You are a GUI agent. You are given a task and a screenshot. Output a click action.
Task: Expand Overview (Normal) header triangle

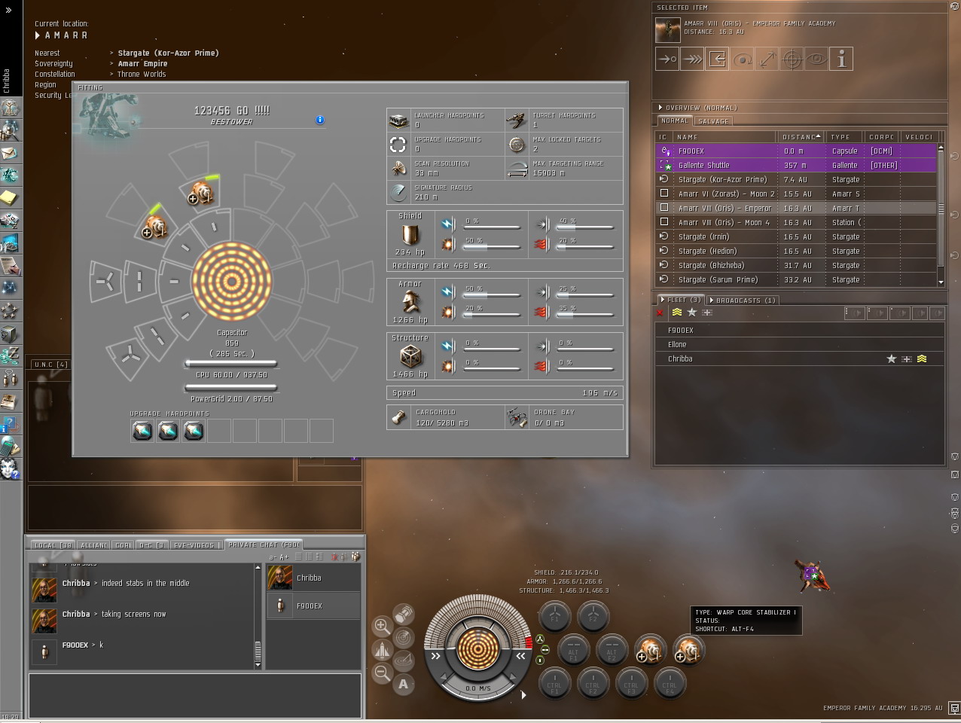[660, 108]
